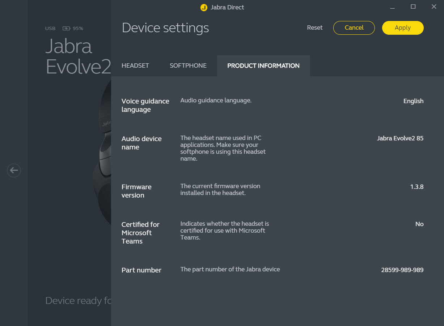Select the firmware version value 1.3.8
The width and height of the screenshot is (444, 326).
[x=417, y=187]
